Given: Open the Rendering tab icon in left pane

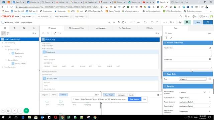Looking at the screenshot, I should point(5,28).
